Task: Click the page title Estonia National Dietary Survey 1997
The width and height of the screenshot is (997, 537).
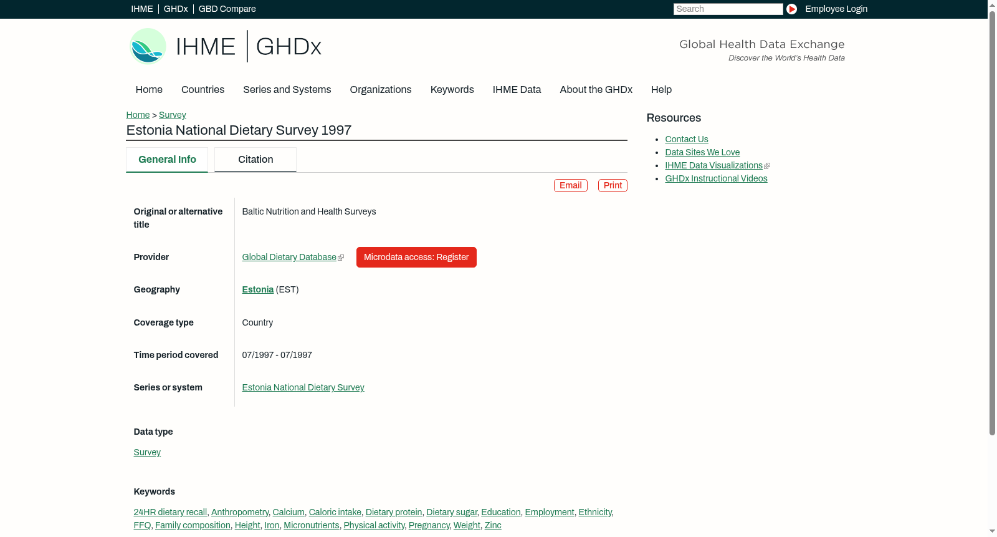Action: tap(239, 130)
